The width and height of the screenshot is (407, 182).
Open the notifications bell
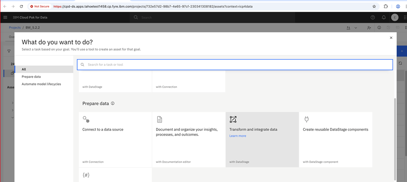point(384,18)
